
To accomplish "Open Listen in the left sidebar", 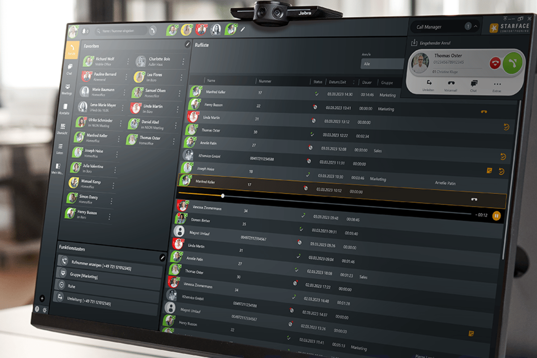I will coord(60,149).
